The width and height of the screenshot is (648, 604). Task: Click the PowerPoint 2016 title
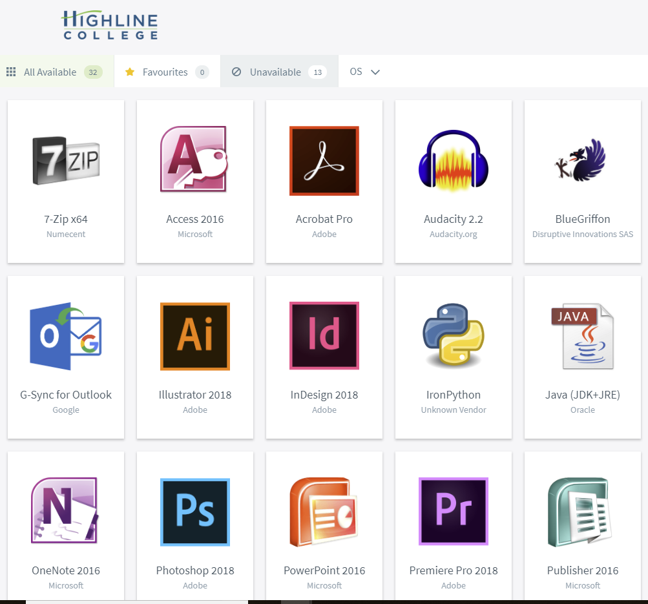(x=324, y=570)
